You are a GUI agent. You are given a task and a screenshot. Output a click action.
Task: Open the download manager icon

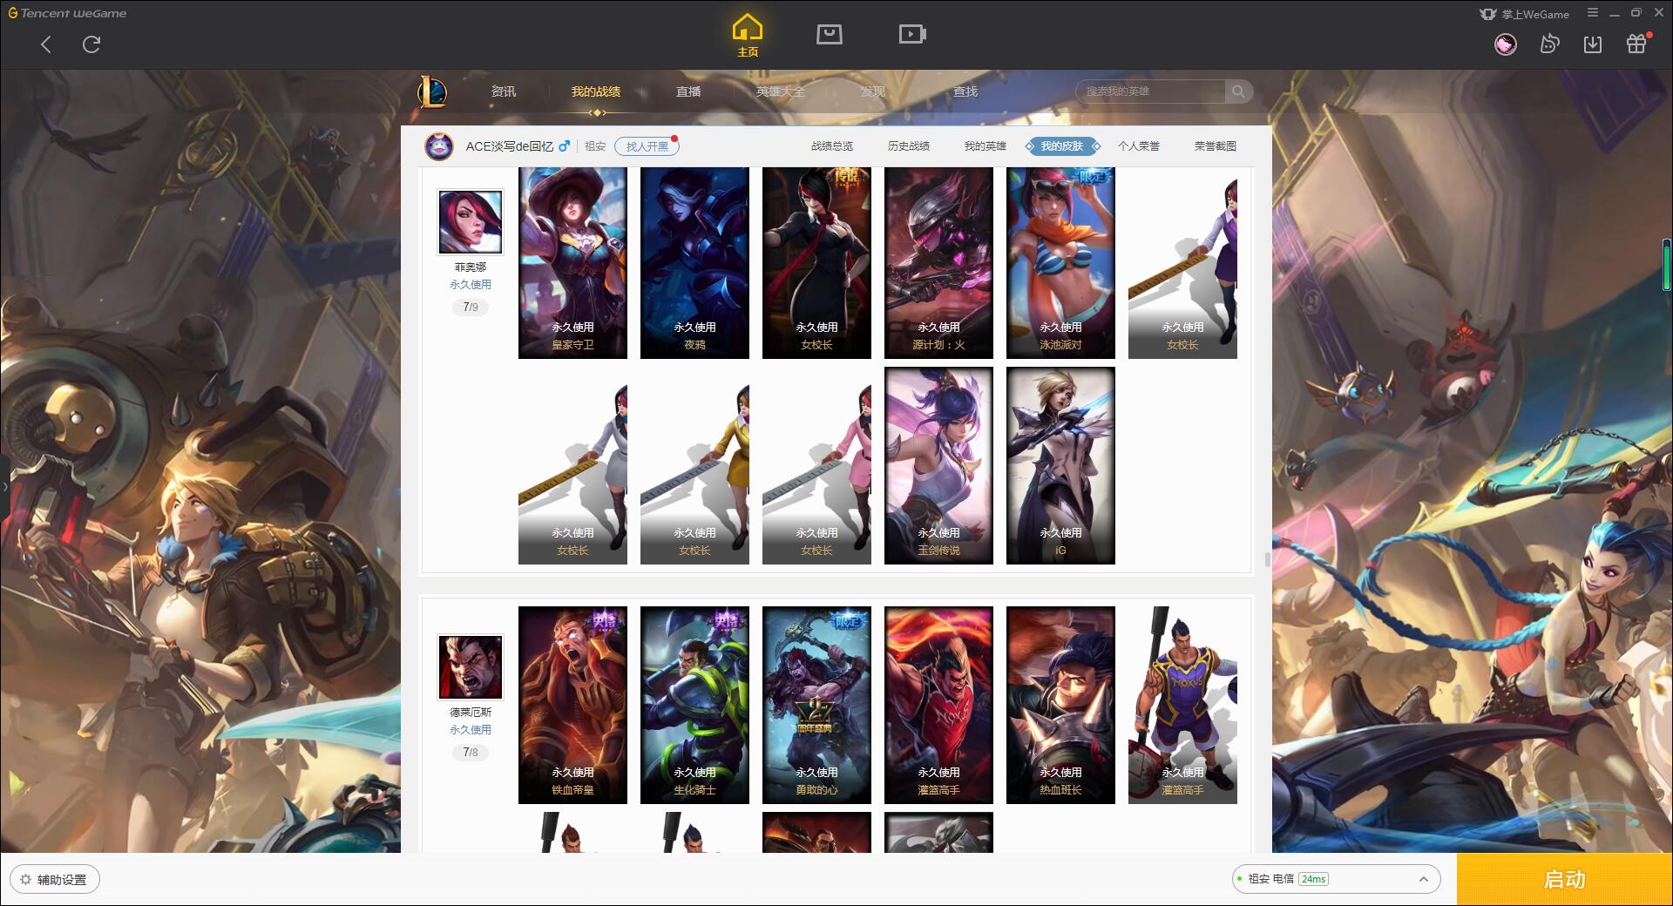[1593, 44]
